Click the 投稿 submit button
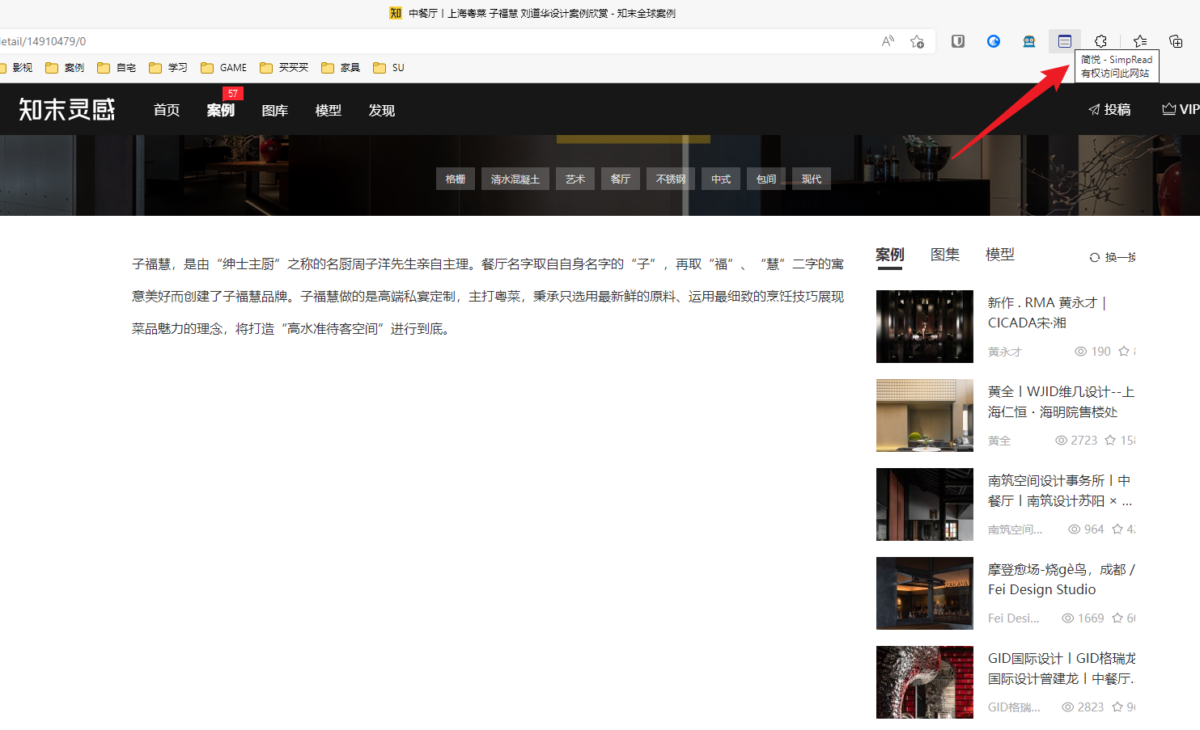This screenshot has width=1200, height=730. 1109,109
